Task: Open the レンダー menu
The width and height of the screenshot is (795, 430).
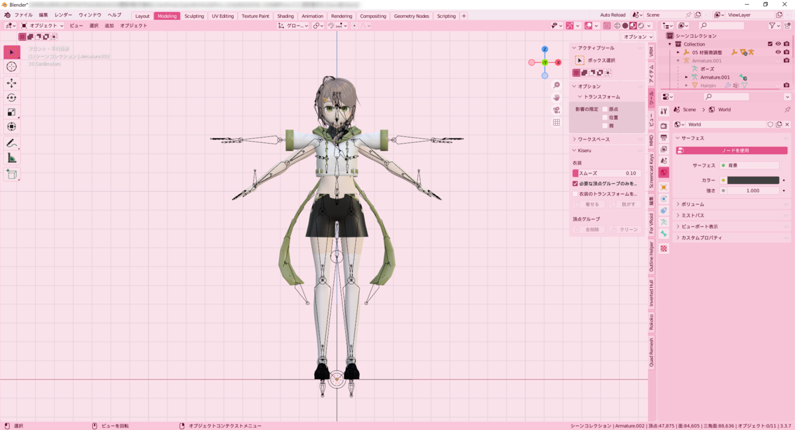Action: click(x=63, y=15)
